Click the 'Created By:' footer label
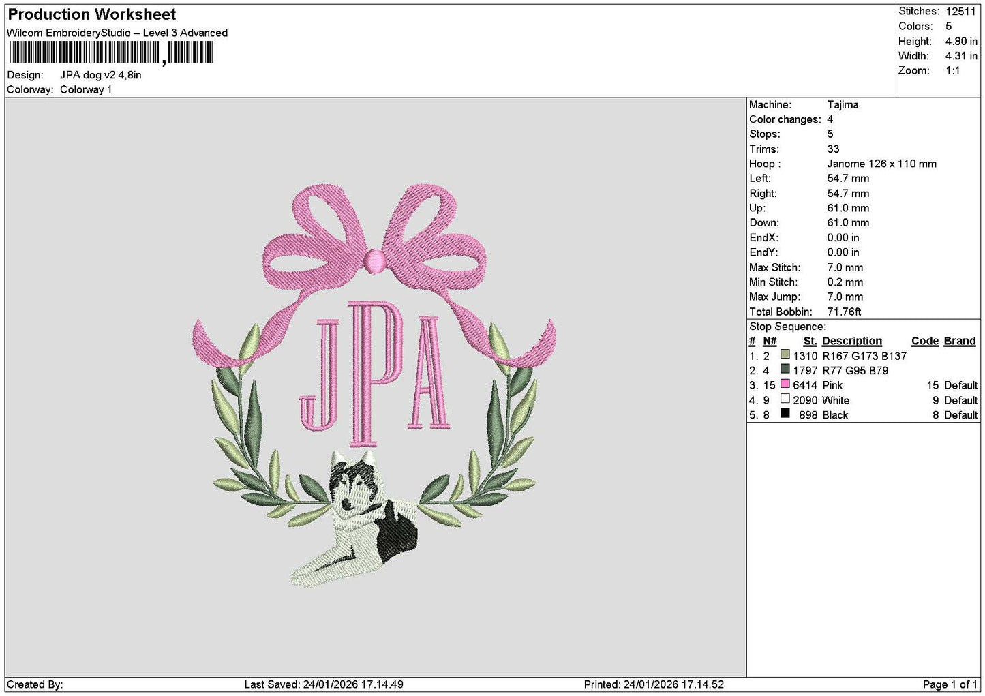This screenshot has height=696, width=985. point(35,684)
